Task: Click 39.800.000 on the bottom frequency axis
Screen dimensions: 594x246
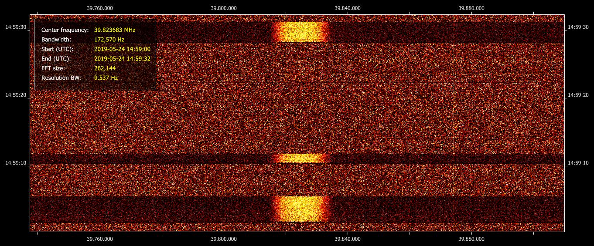Action: 224,239
